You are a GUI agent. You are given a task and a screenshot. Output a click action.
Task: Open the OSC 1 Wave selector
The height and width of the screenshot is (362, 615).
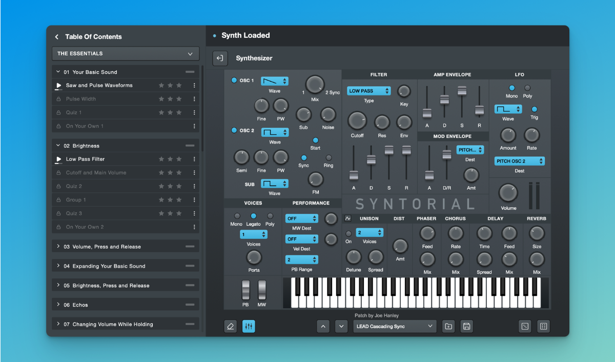[x=275, y=81]
